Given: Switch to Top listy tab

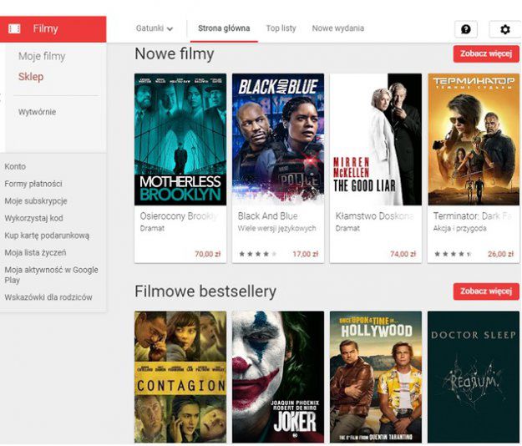Looking at the screenshot, I should point(281,28).
